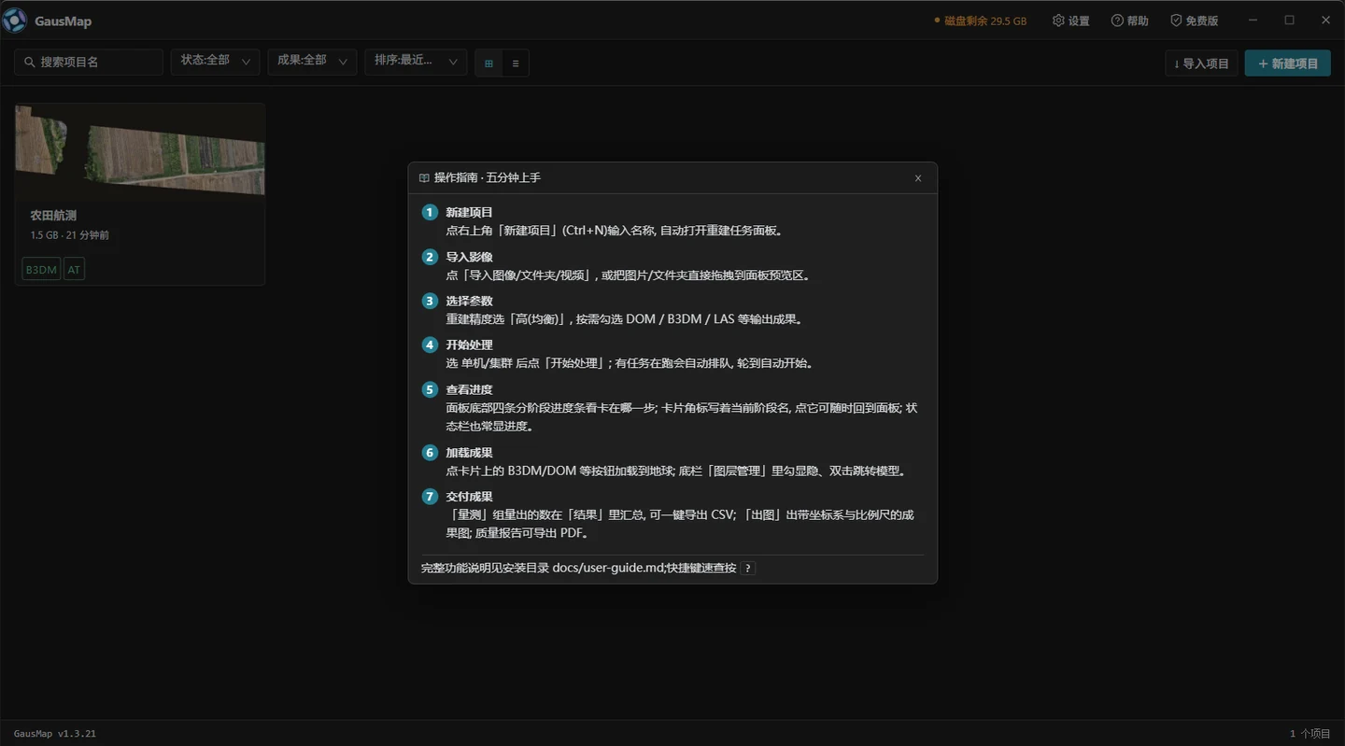Click the 开始处理 step heading
Viewport: 1345px width, 746px height.
click(469, 345)
